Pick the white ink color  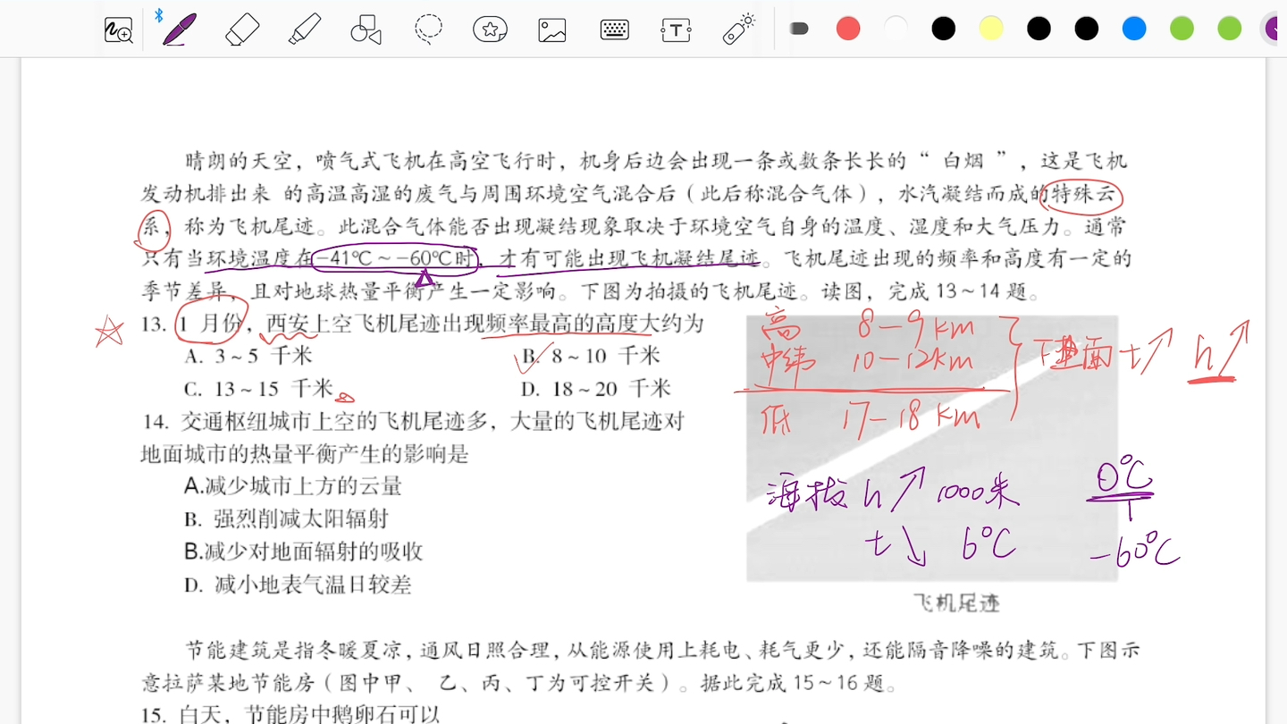point(896,29)
